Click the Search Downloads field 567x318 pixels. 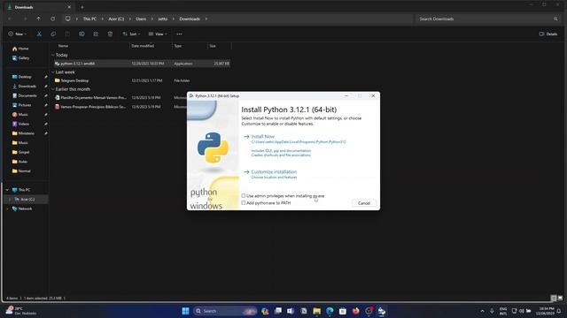[488, 19]
